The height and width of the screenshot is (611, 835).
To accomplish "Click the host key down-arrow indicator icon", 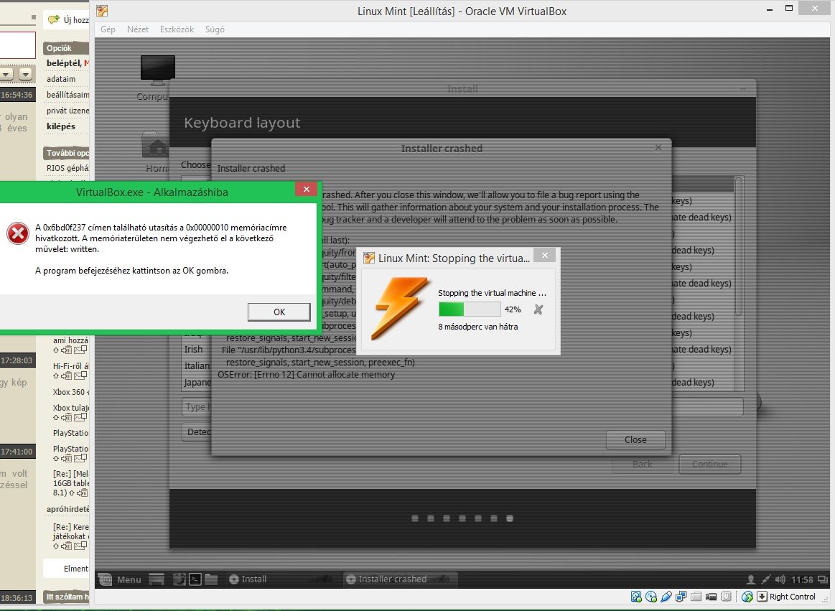I will pyautogui.click(x=762, y=597).
